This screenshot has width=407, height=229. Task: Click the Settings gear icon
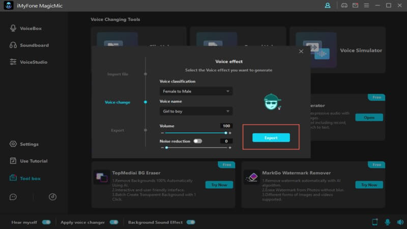pyautogui.click(x=13, y=144)
